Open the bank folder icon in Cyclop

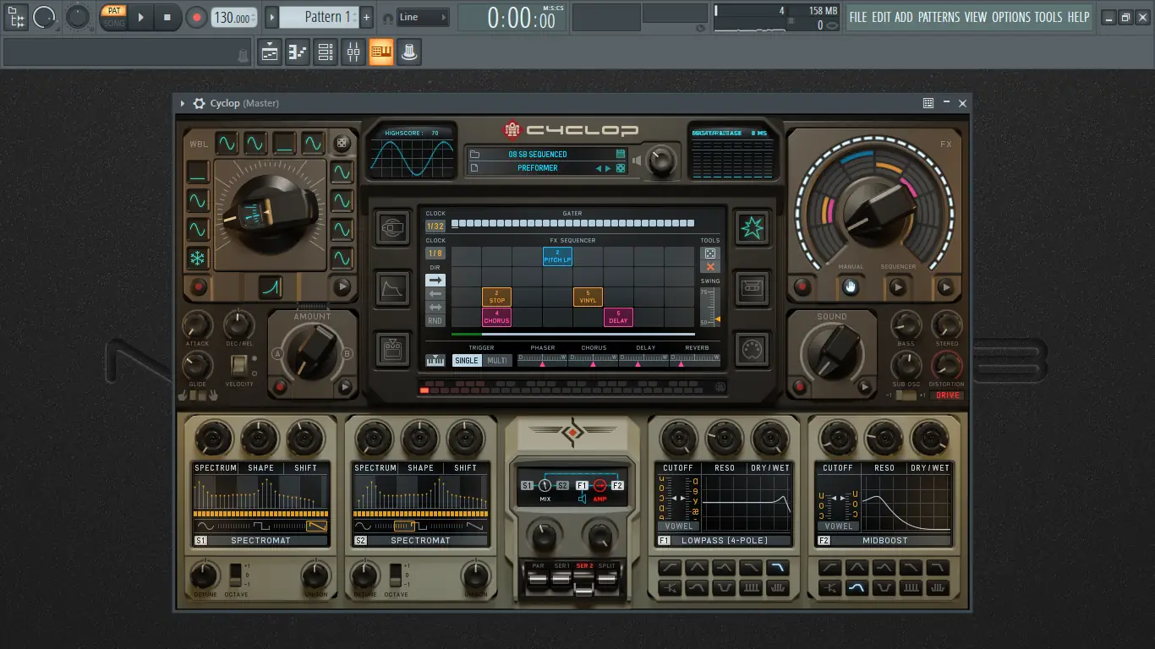[475, 155]
